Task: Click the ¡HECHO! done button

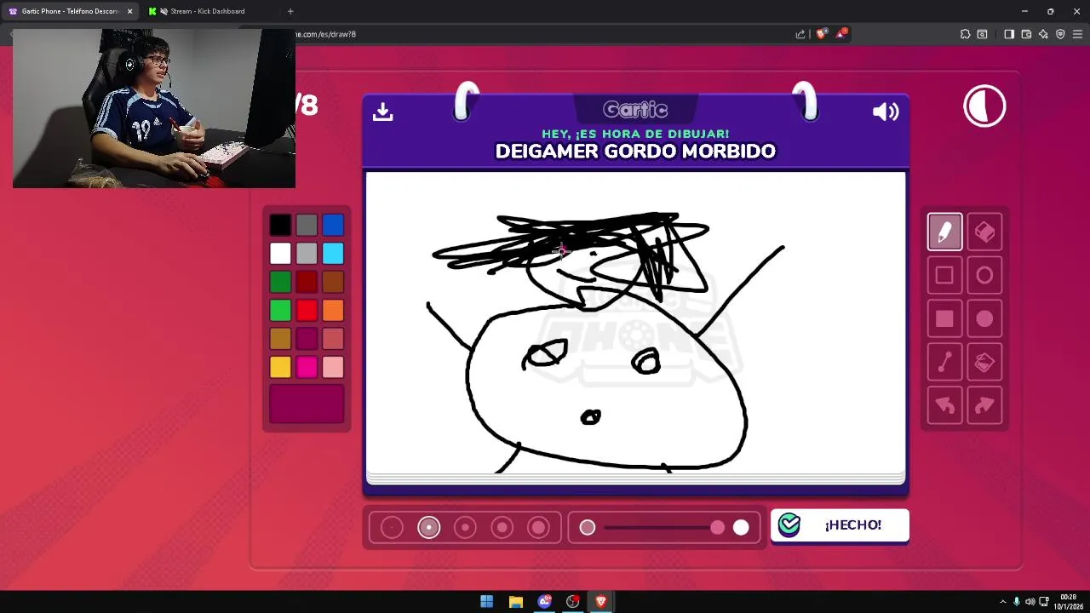Action: 840,525
